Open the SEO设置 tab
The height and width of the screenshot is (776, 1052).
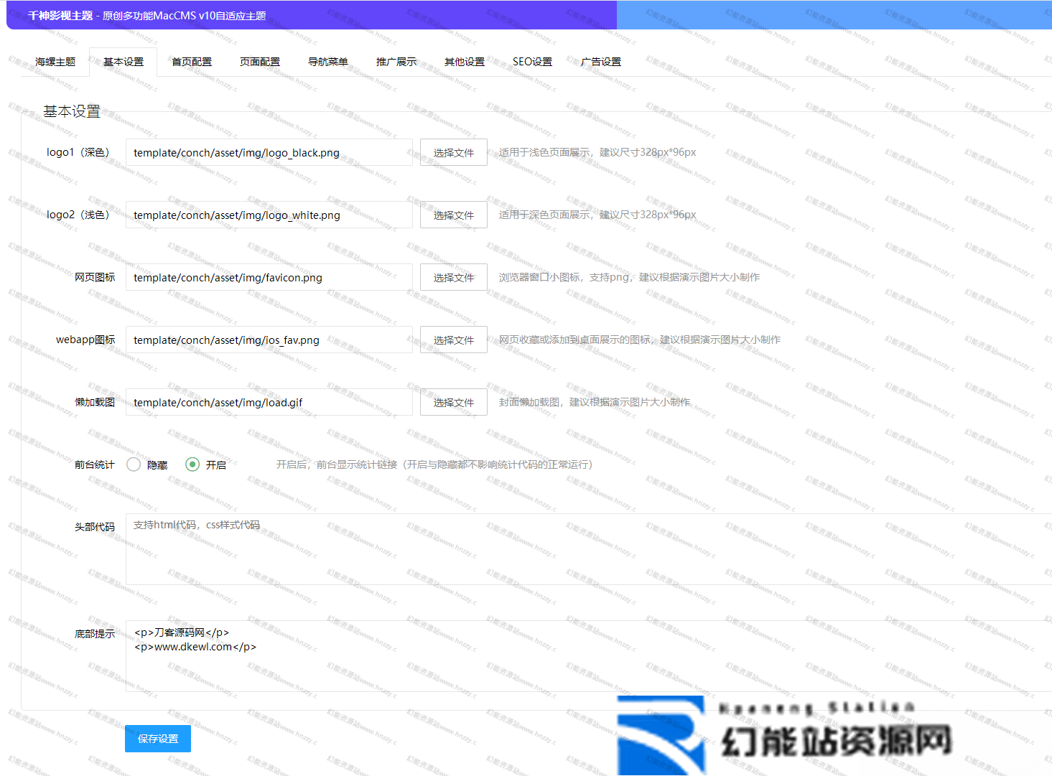point(533,62)
